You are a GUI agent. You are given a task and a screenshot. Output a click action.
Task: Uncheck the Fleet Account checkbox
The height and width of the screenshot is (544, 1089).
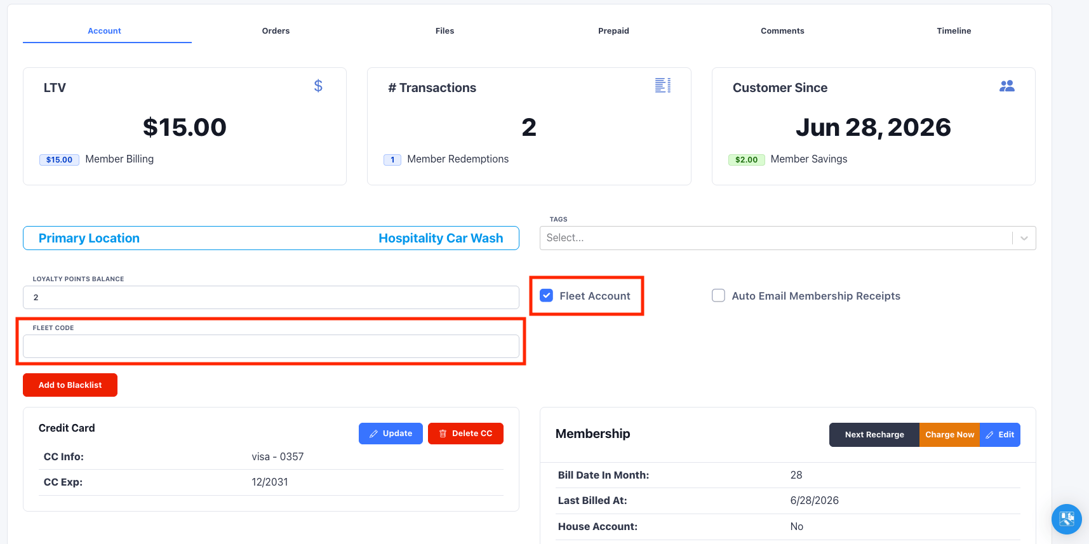point(546,295)
